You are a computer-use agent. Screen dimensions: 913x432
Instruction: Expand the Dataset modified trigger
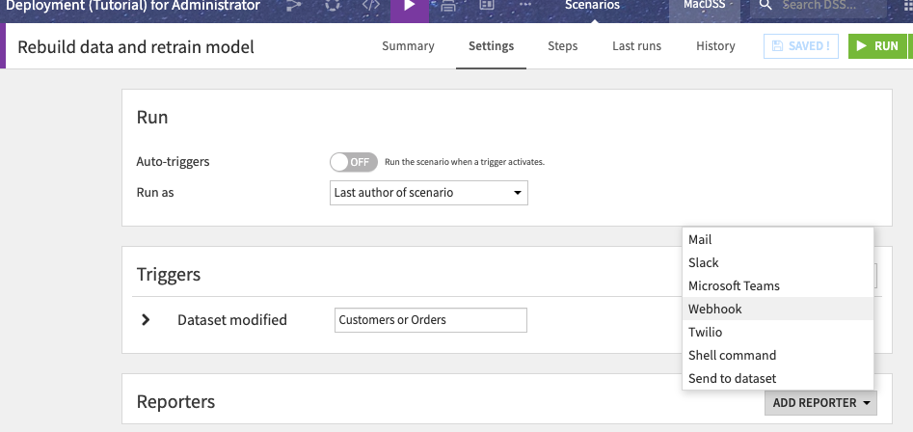(146, 319)
